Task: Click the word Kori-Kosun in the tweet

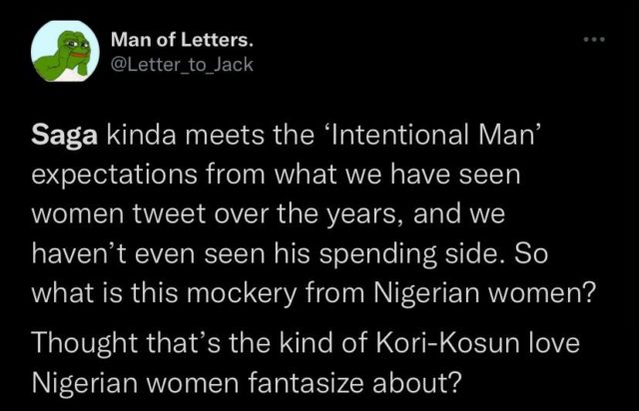Action: coord(447,342)
